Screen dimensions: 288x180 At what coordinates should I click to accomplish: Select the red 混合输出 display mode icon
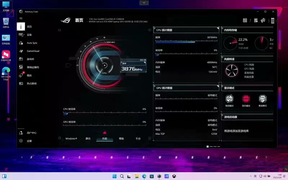coord(246,99)
